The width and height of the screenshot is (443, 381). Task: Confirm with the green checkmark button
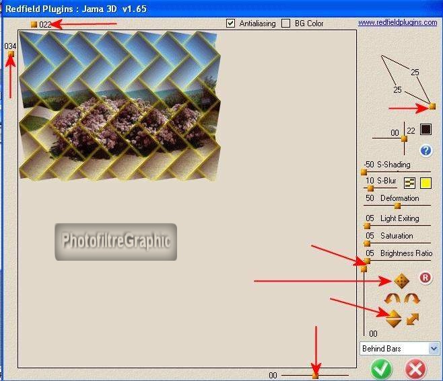point(382,369)
